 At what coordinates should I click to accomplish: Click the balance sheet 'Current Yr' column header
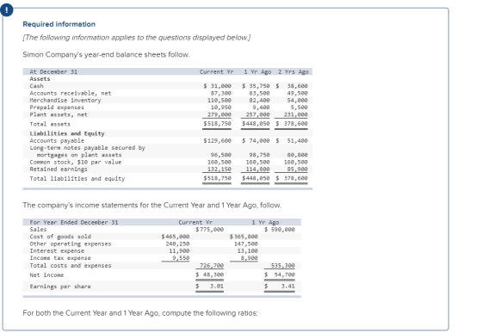click(x=216, y=72)
